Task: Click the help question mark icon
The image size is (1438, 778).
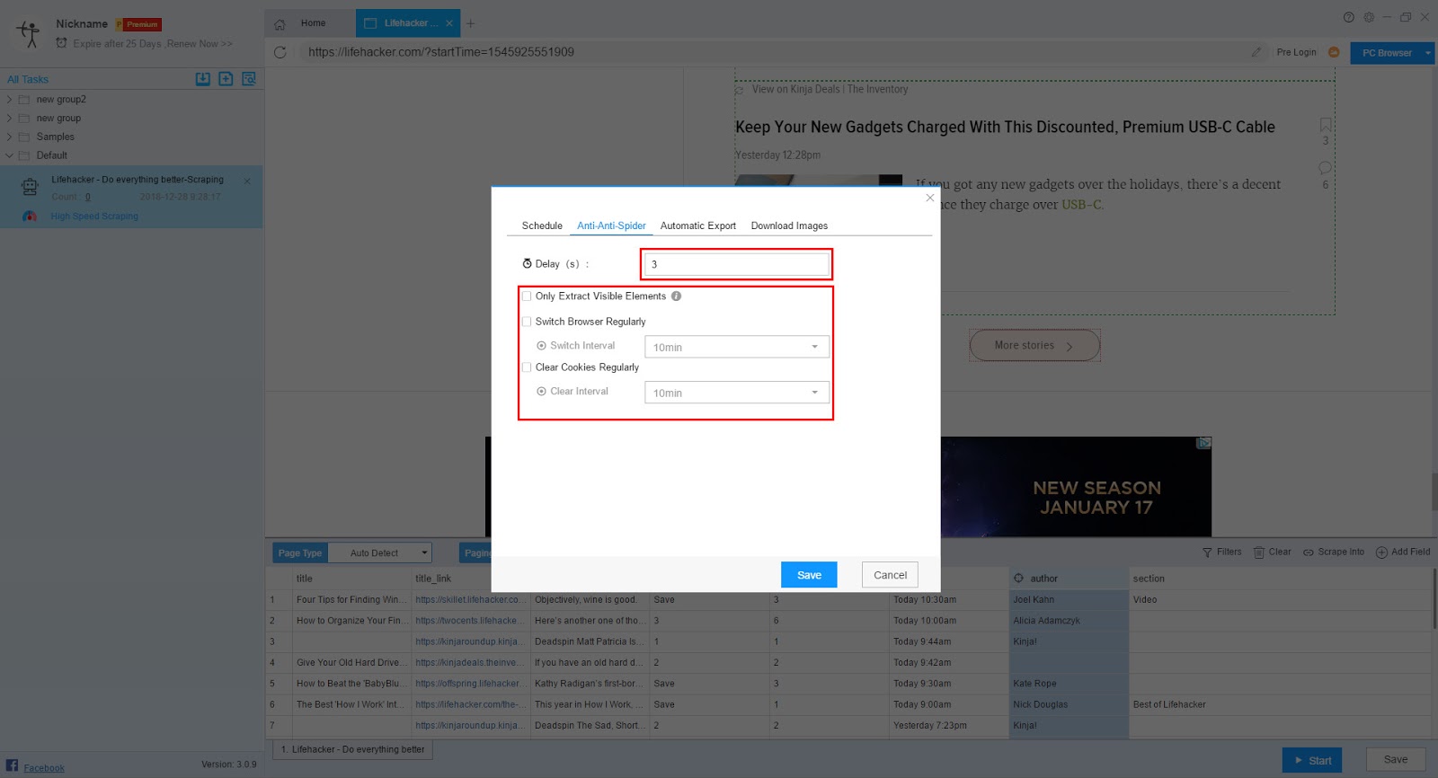Action: [x=1348, y=17]
